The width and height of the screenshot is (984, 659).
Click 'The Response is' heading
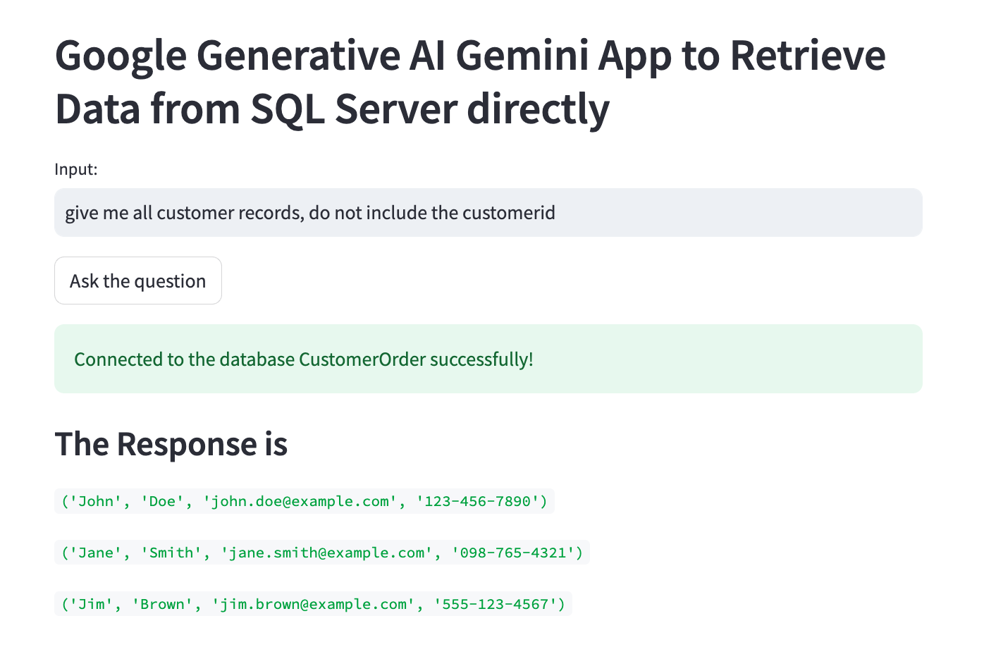171,444
